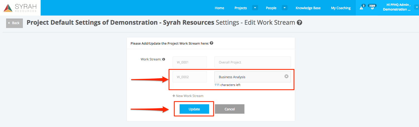Open the People menu item

pyautogui.click(x=271, y=8)
